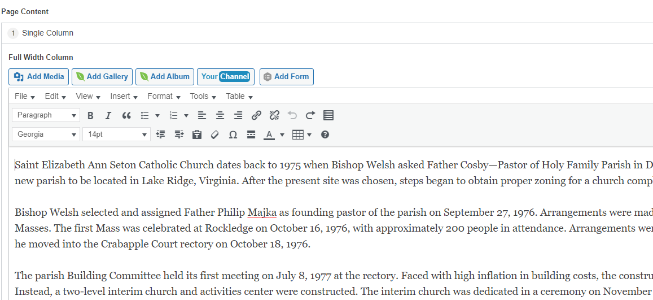The width and height of the screenshot is (653, 300).
Task: Click the toolbar toggle icon
Action: coord(328,115)
